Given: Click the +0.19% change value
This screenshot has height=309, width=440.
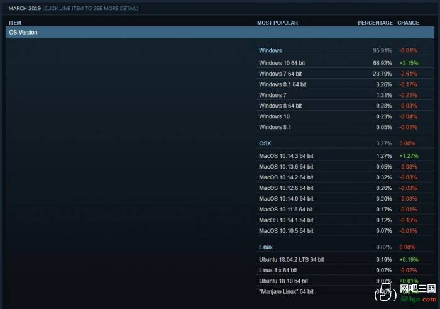Looking at the screenshot, I should 409,259.
